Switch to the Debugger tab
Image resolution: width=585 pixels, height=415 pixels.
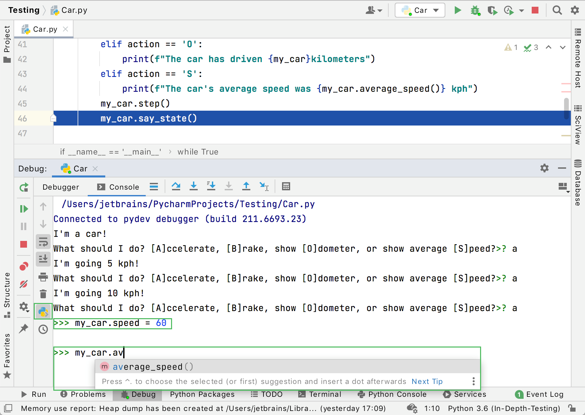coord(61,187)
